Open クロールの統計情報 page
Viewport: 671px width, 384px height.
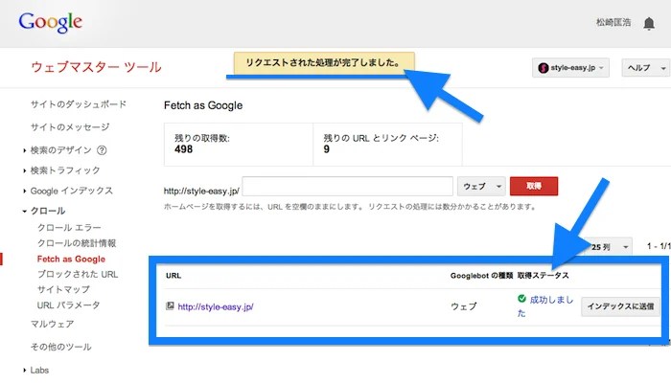pyautogui.click(x=77, y=243)
